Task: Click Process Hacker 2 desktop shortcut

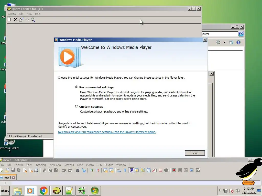Action: 9,145
